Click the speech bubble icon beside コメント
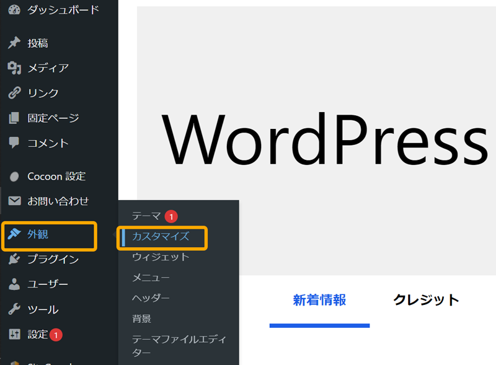This screenshot has width=496, height=365. 14,143
